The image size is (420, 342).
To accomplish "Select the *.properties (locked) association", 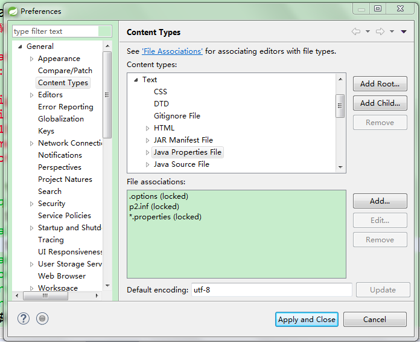I will [x=165, y=217].
